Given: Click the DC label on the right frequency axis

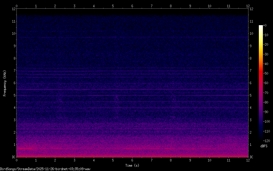Looking at the screenshot, I should pyautogui.click(x=252, y=157).
